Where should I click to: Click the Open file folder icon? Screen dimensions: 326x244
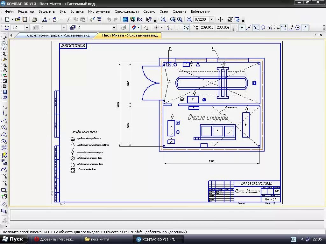pos(18,19)
